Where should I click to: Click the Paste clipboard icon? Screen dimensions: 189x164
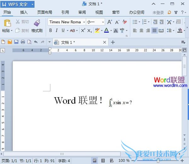tap(8, 23)
